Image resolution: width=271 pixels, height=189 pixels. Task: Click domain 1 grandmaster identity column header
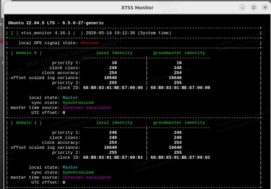(x=179, y=123)
